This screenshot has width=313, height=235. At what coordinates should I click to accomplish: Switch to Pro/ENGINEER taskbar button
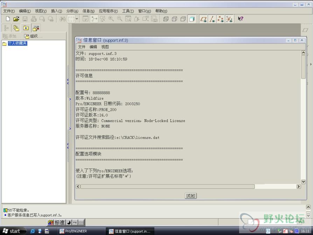(x=81, y=231)
